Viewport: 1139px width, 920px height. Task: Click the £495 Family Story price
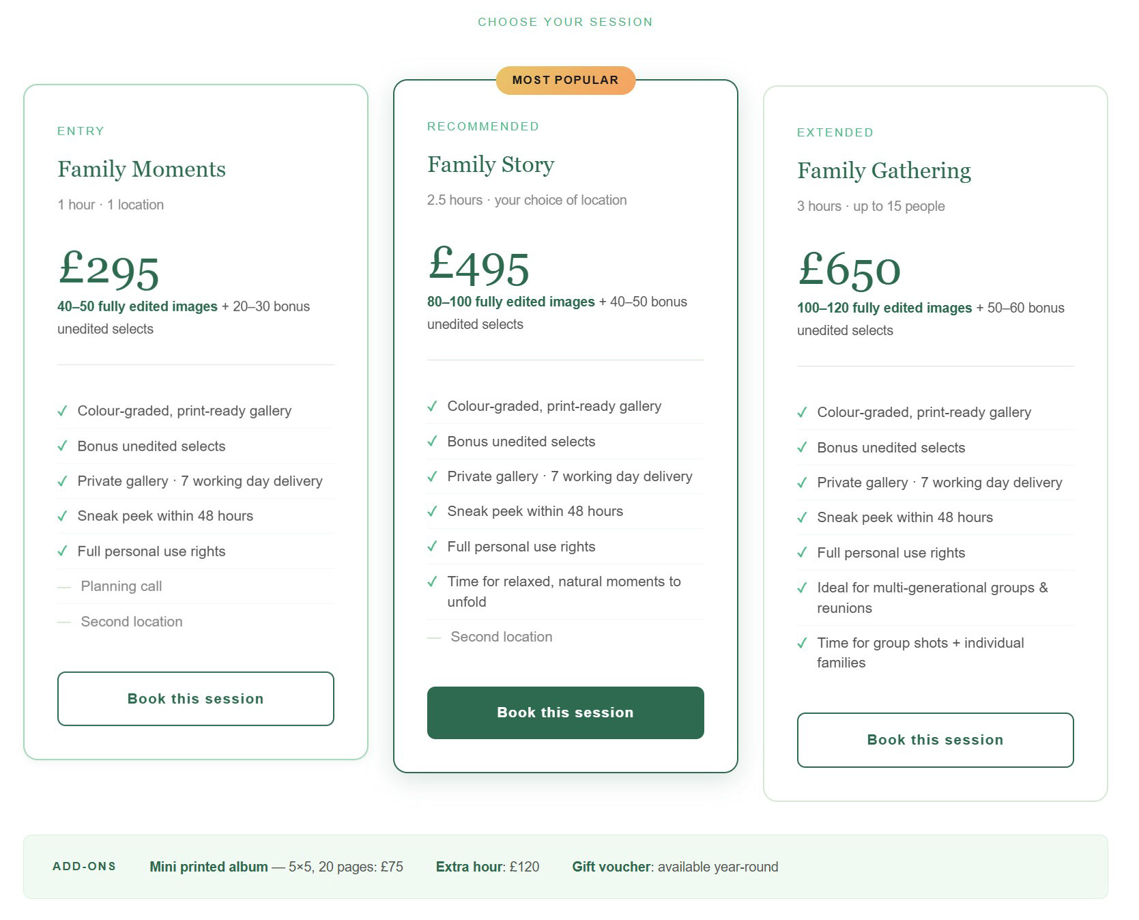478,267
